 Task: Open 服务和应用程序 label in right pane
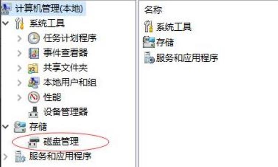pos(187,58)
